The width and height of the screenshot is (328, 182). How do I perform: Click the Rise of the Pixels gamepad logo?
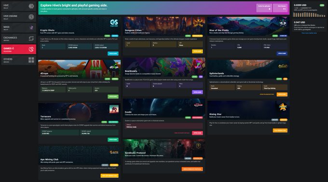(x=283, y=23)
